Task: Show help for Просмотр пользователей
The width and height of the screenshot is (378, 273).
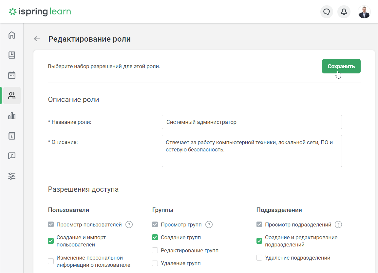Action: (x=129, y=225)
